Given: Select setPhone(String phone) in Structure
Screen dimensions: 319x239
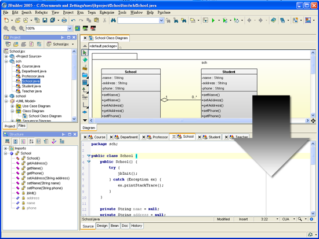Looking at the screenshot, I should click(x=45, y=188).
